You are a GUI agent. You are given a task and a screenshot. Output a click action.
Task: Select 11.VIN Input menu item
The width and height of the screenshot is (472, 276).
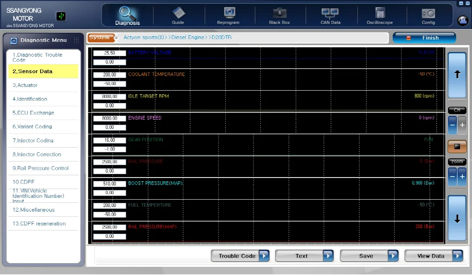[x=43, y=196]
